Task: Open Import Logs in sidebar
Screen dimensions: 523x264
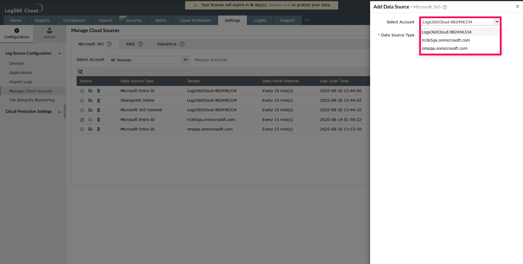Action: 21,82
